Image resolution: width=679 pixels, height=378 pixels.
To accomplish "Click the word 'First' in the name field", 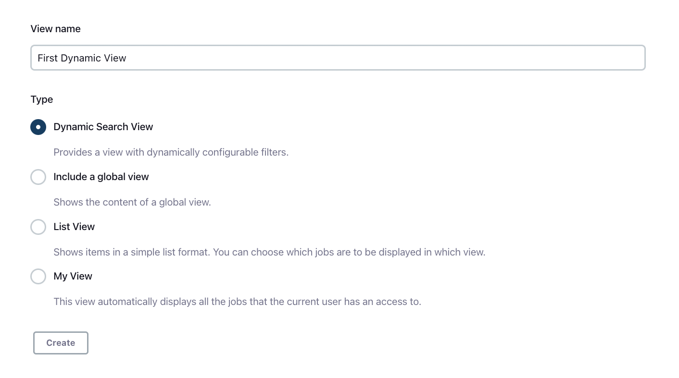I will [x=48, y=58].
